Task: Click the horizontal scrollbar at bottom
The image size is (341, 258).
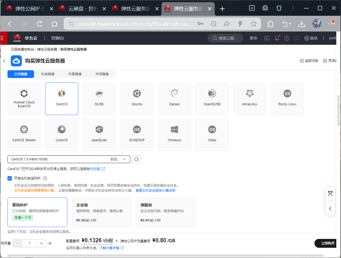Action: (165, 256)
